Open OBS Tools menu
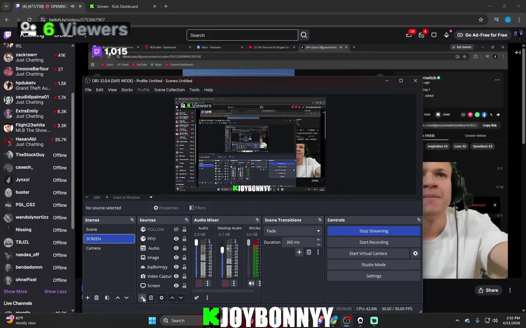Image resolution: width=526 pixels, height=328 pixels. coord(194,90)
